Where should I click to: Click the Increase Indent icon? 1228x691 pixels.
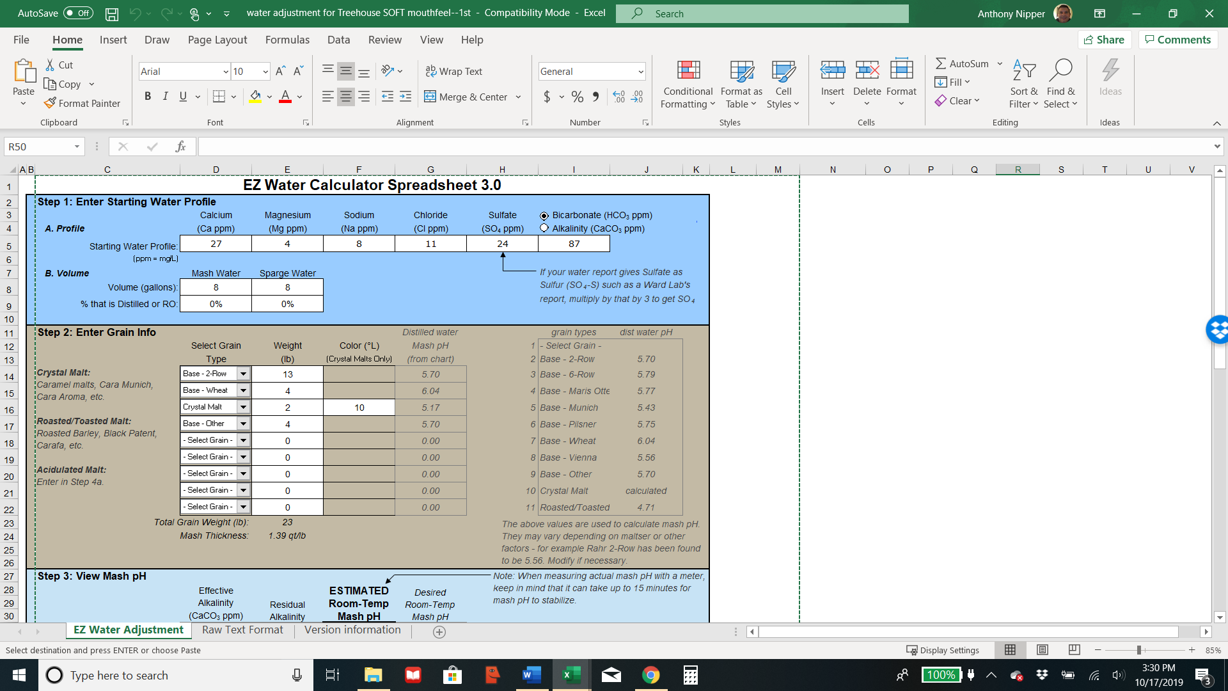click(405, 97)
